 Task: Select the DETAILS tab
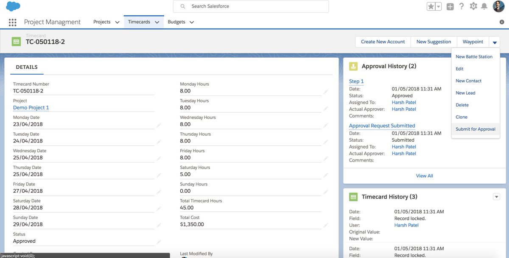click(x=27, y=67)
